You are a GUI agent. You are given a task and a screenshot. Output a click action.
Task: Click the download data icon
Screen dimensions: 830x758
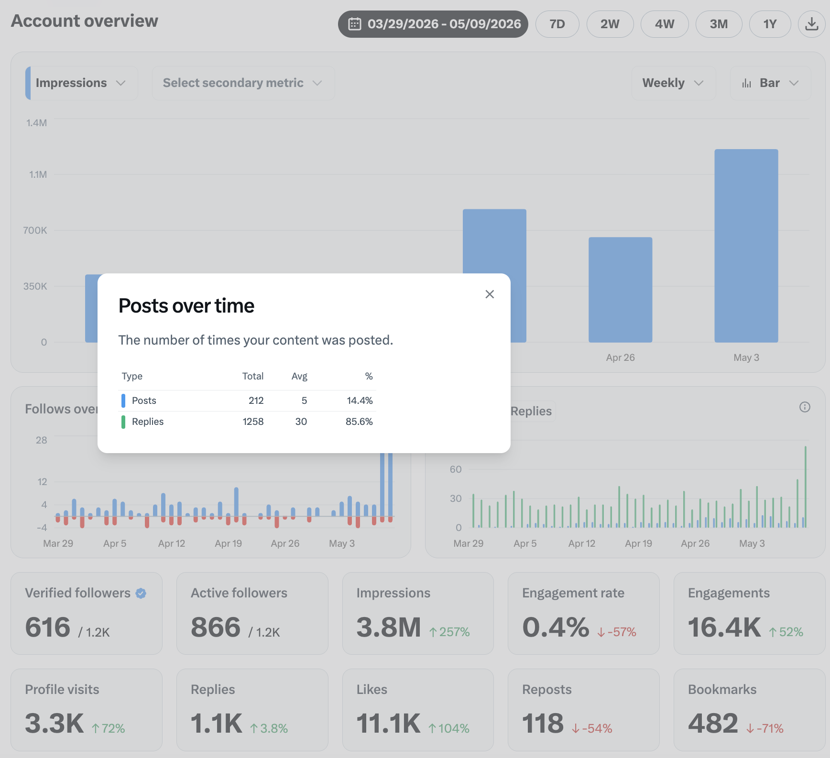coord(811,24)
